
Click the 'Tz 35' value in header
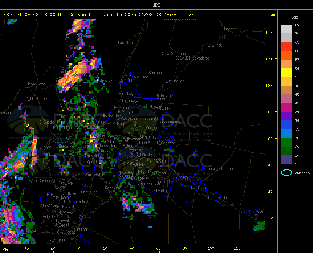pyautogui.click(x=187, y=15)
